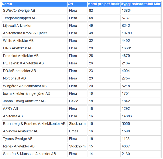
Task: Select bsv arkitekter & ingenjörer AB cell
Action: coord(34,94)
